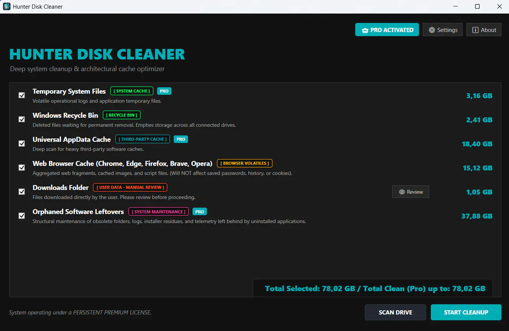509x331 pixels.
Task: Click the HUNTER DISK CLEANER heading
Action: pyautogui.click(x=97, y=54)
